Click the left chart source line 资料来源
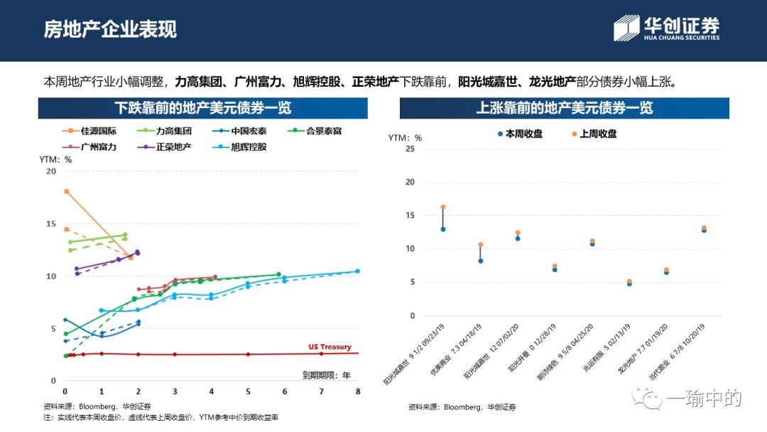Image resolution: width=767 pixels, height=432 pixels. [97, 406]
